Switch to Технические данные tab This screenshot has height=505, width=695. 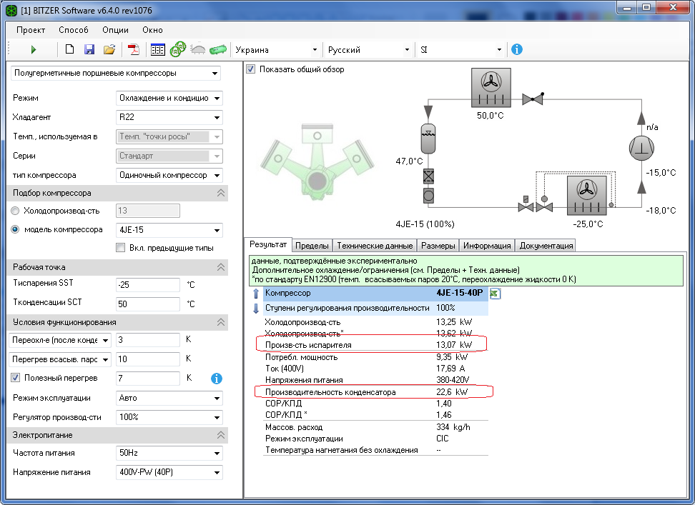tap(375, 246)
